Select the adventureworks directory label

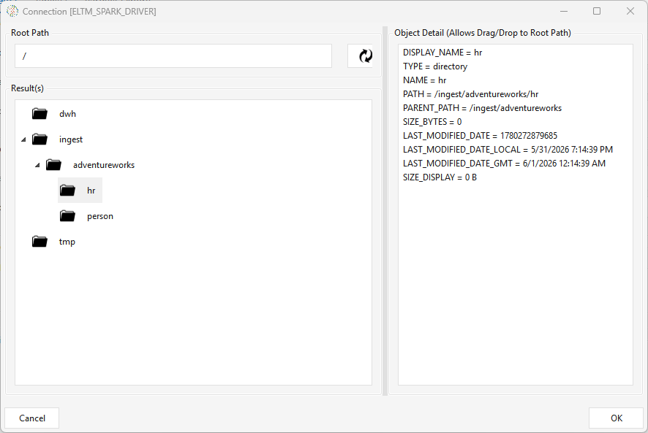[x=104, y=165]
